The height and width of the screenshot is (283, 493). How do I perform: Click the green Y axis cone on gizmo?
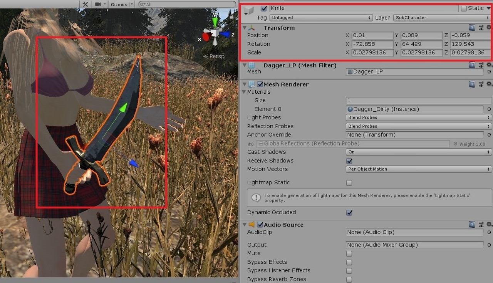pos(215,22)
